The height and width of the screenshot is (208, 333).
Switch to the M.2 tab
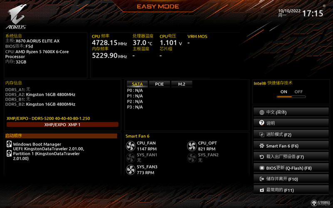pyautogui.click(x=181, y=84)
